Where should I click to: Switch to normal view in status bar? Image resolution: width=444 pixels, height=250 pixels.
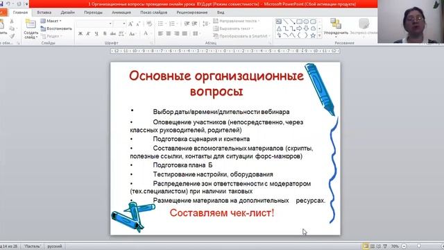tap(366, 247)
